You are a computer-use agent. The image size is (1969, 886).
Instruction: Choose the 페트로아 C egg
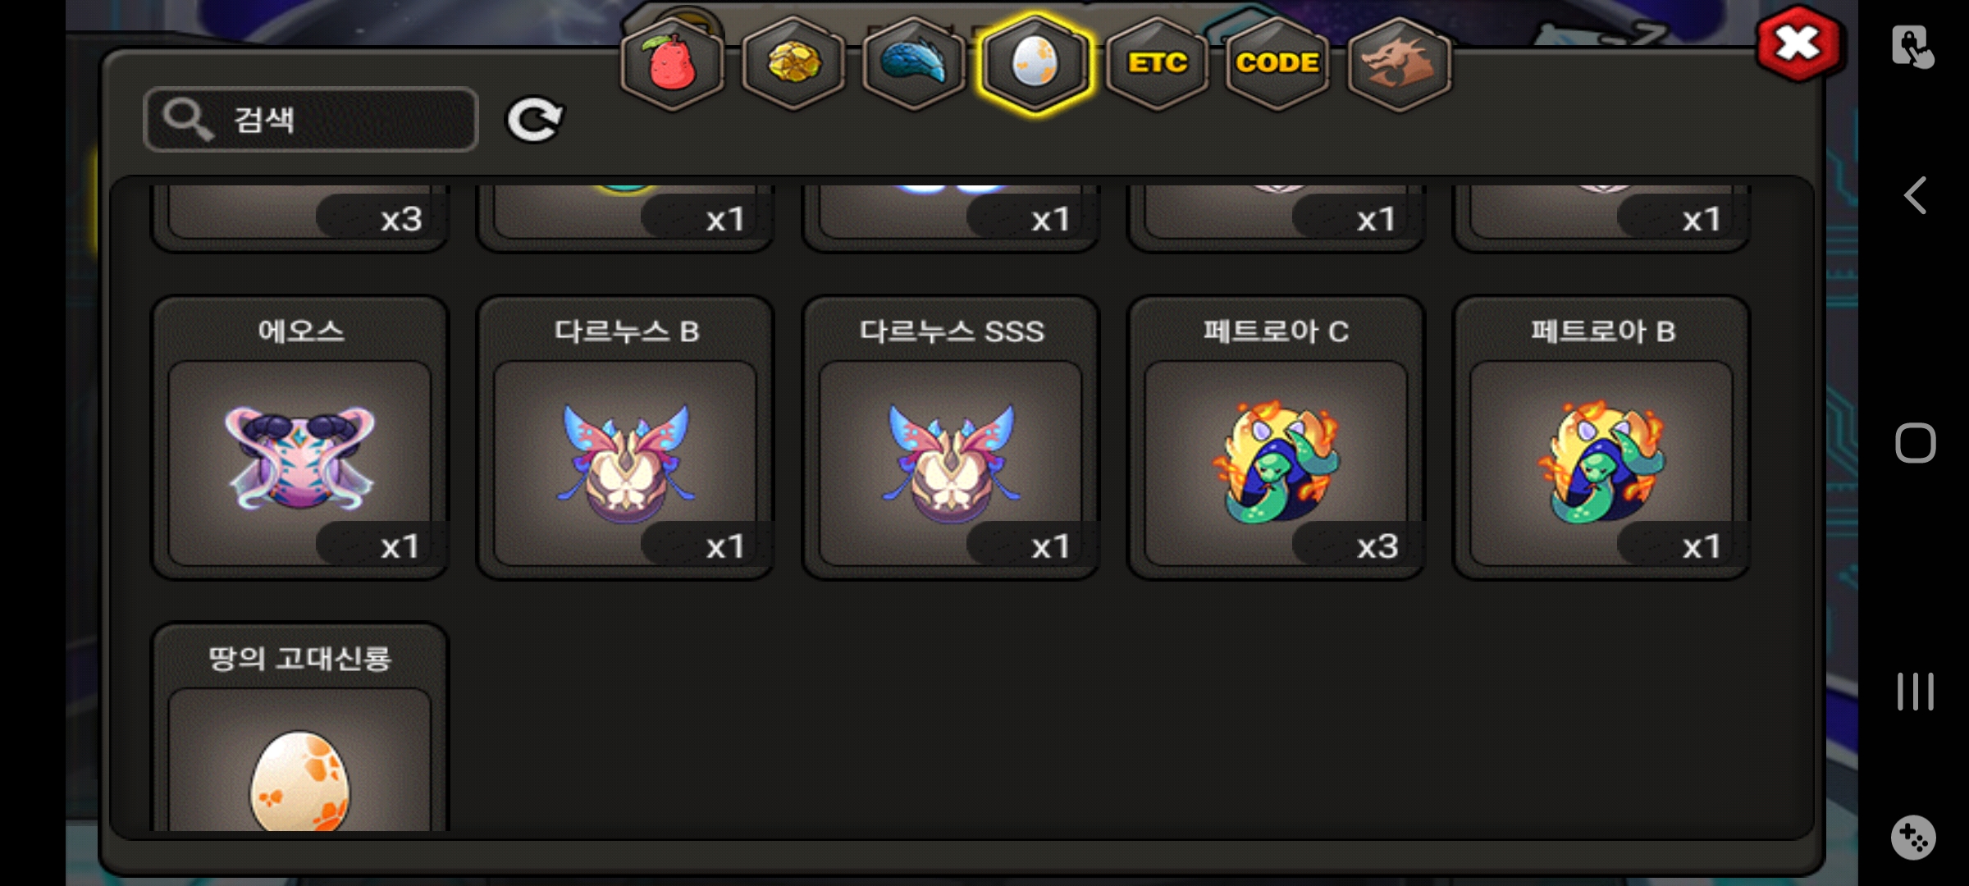pos(1276,437)
